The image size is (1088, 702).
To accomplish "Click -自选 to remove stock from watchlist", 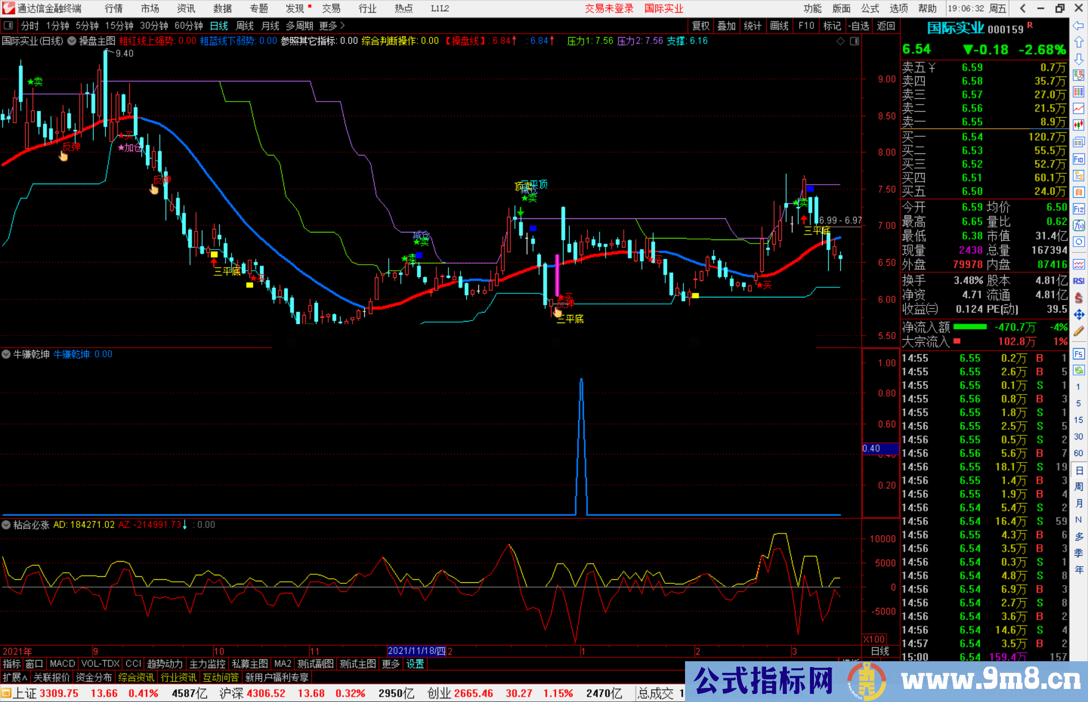I will coord(859,25).
